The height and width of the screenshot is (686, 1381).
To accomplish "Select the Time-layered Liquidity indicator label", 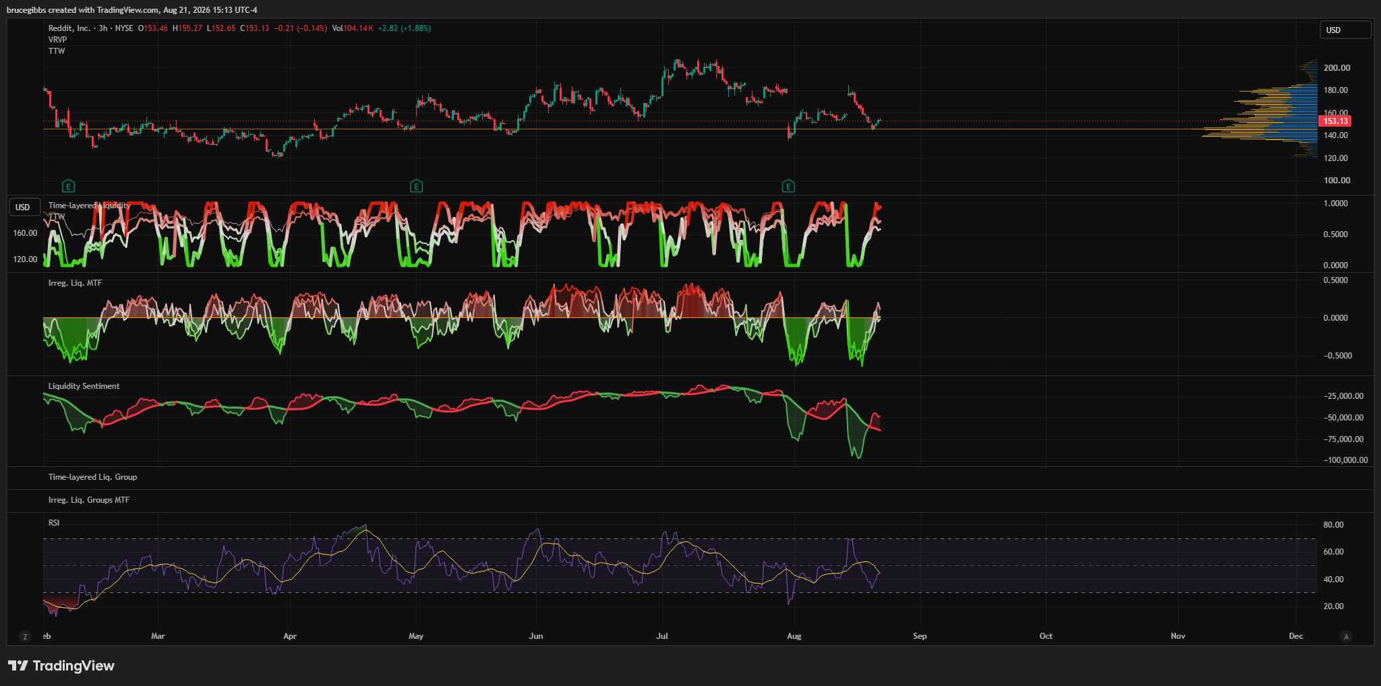I will click(x=89, y=206).
